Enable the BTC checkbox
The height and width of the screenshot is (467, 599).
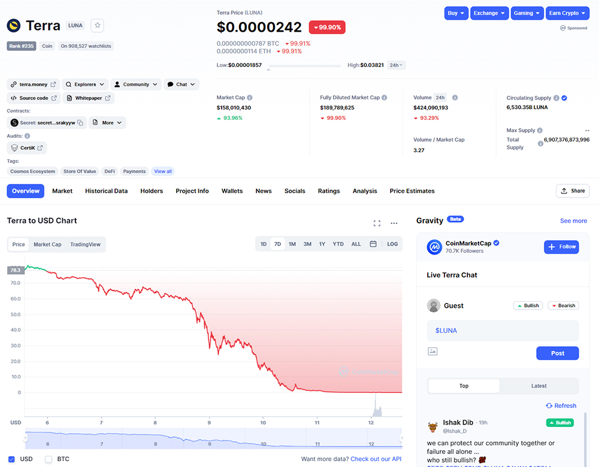tap(49, 459)
